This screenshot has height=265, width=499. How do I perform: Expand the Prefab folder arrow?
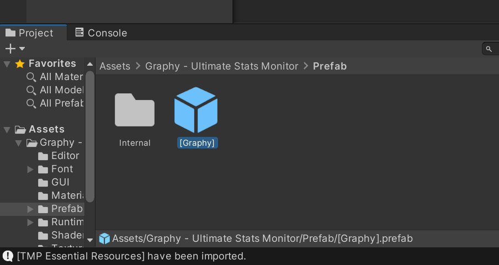coord(30,209)
